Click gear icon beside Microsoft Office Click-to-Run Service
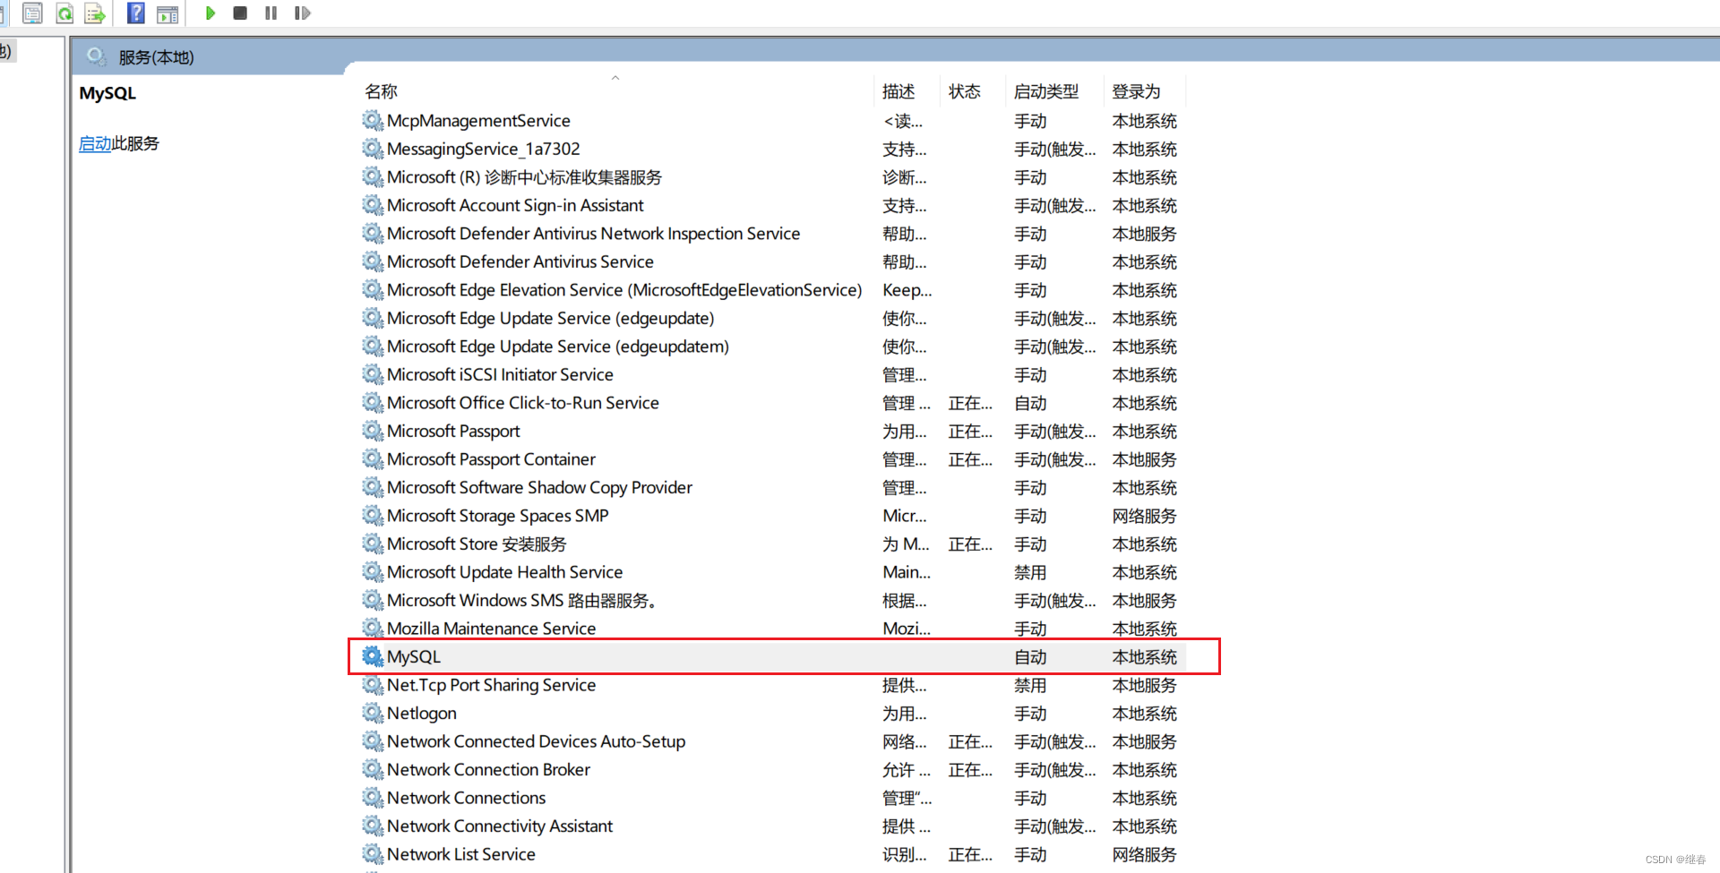The image size is (1720, 873). 373,403
